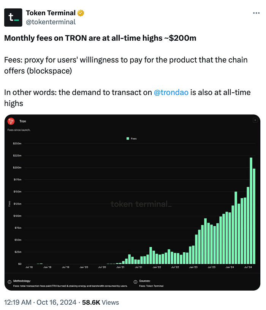Screen dimensions: 266x310
Task: Click the tallest Jul '24 fee bar
Action: click(x=251, y=209)
